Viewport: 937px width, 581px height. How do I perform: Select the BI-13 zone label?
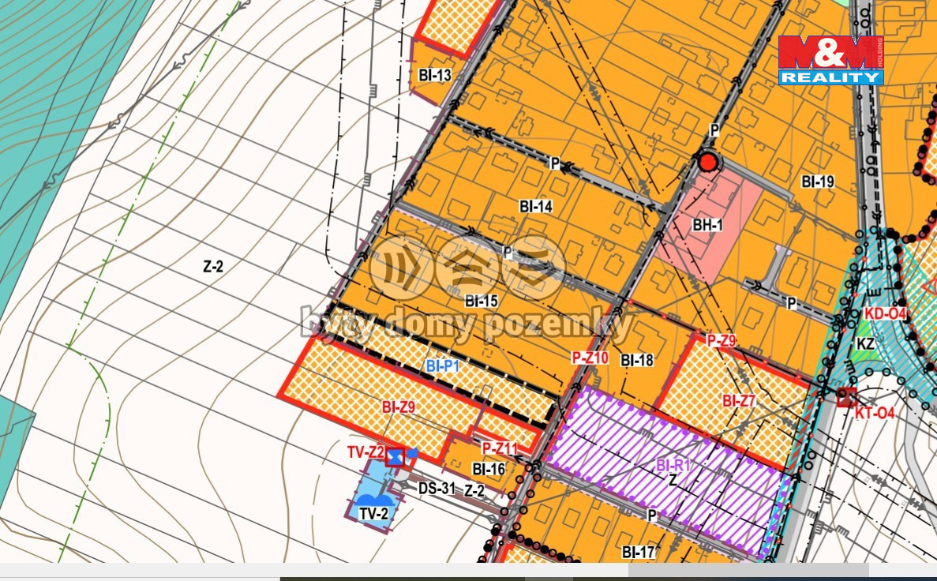435,76
